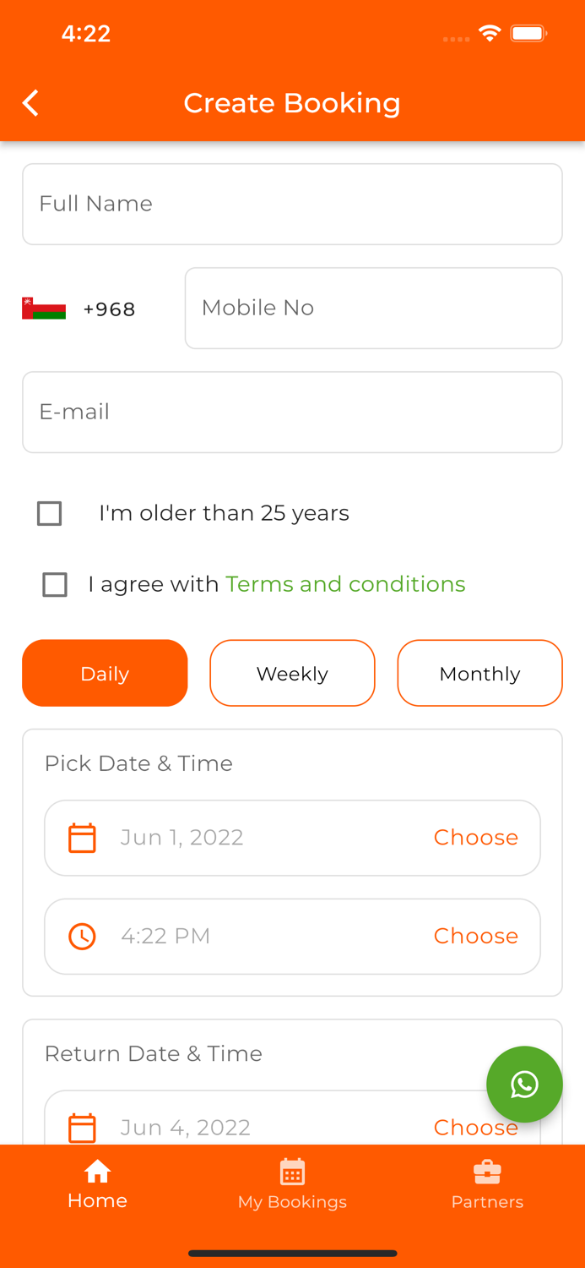
Task: Switch to the Weekly rental tab
Action: 292,673
